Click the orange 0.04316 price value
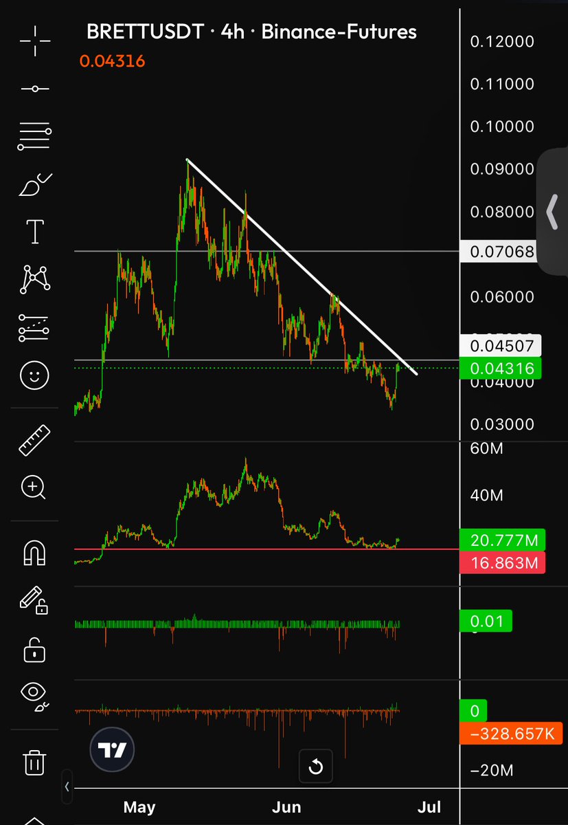 pyautogui.click(x=112, y=60)
